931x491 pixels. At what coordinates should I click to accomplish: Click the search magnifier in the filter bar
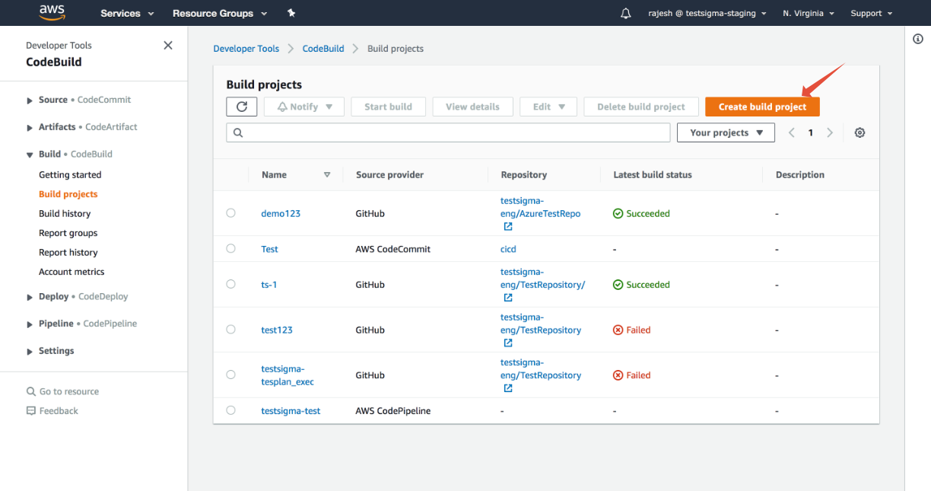(237, 132)
